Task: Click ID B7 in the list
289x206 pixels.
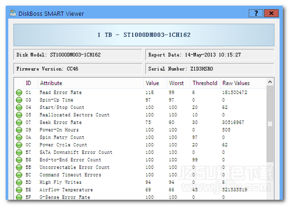Action: [28, 152]
